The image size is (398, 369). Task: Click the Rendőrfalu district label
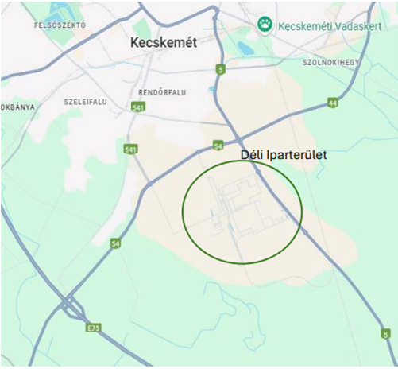tap(162, 92)
